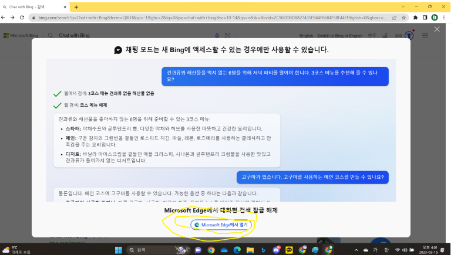Click the 'Microsoft Edge에서 열기' button
Screen dimensions: 454x255
point(221,225)
